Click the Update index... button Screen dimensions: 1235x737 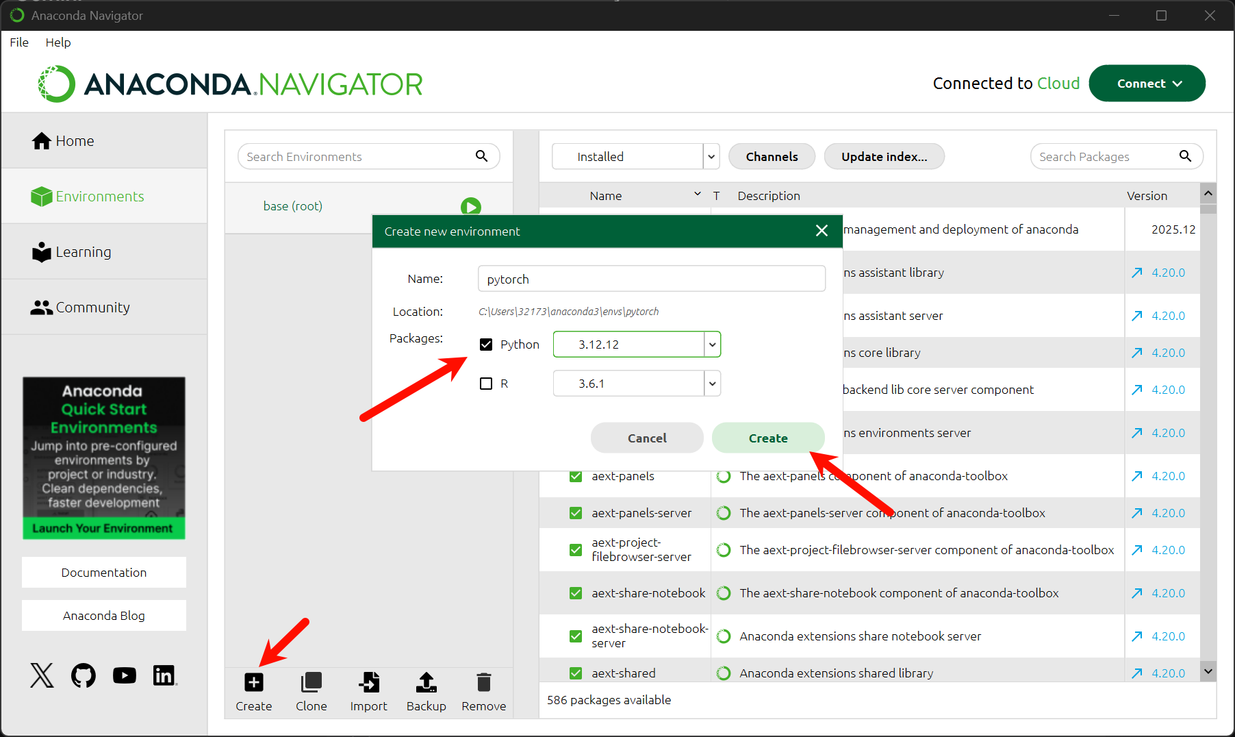point(884,157)
